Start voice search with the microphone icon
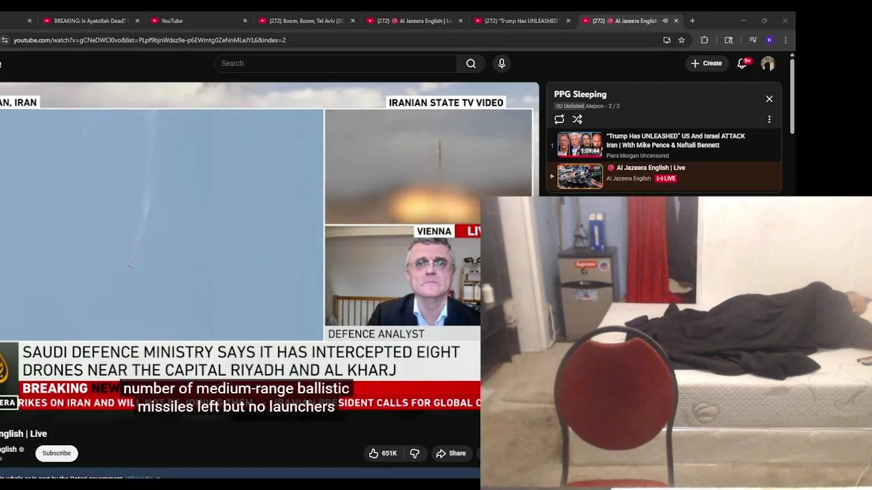This screenshot has width=872, height=490. pos(501,63)
